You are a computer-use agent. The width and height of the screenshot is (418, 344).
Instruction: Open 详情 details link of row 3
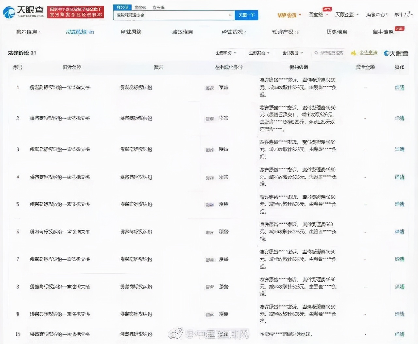[399, 149]
